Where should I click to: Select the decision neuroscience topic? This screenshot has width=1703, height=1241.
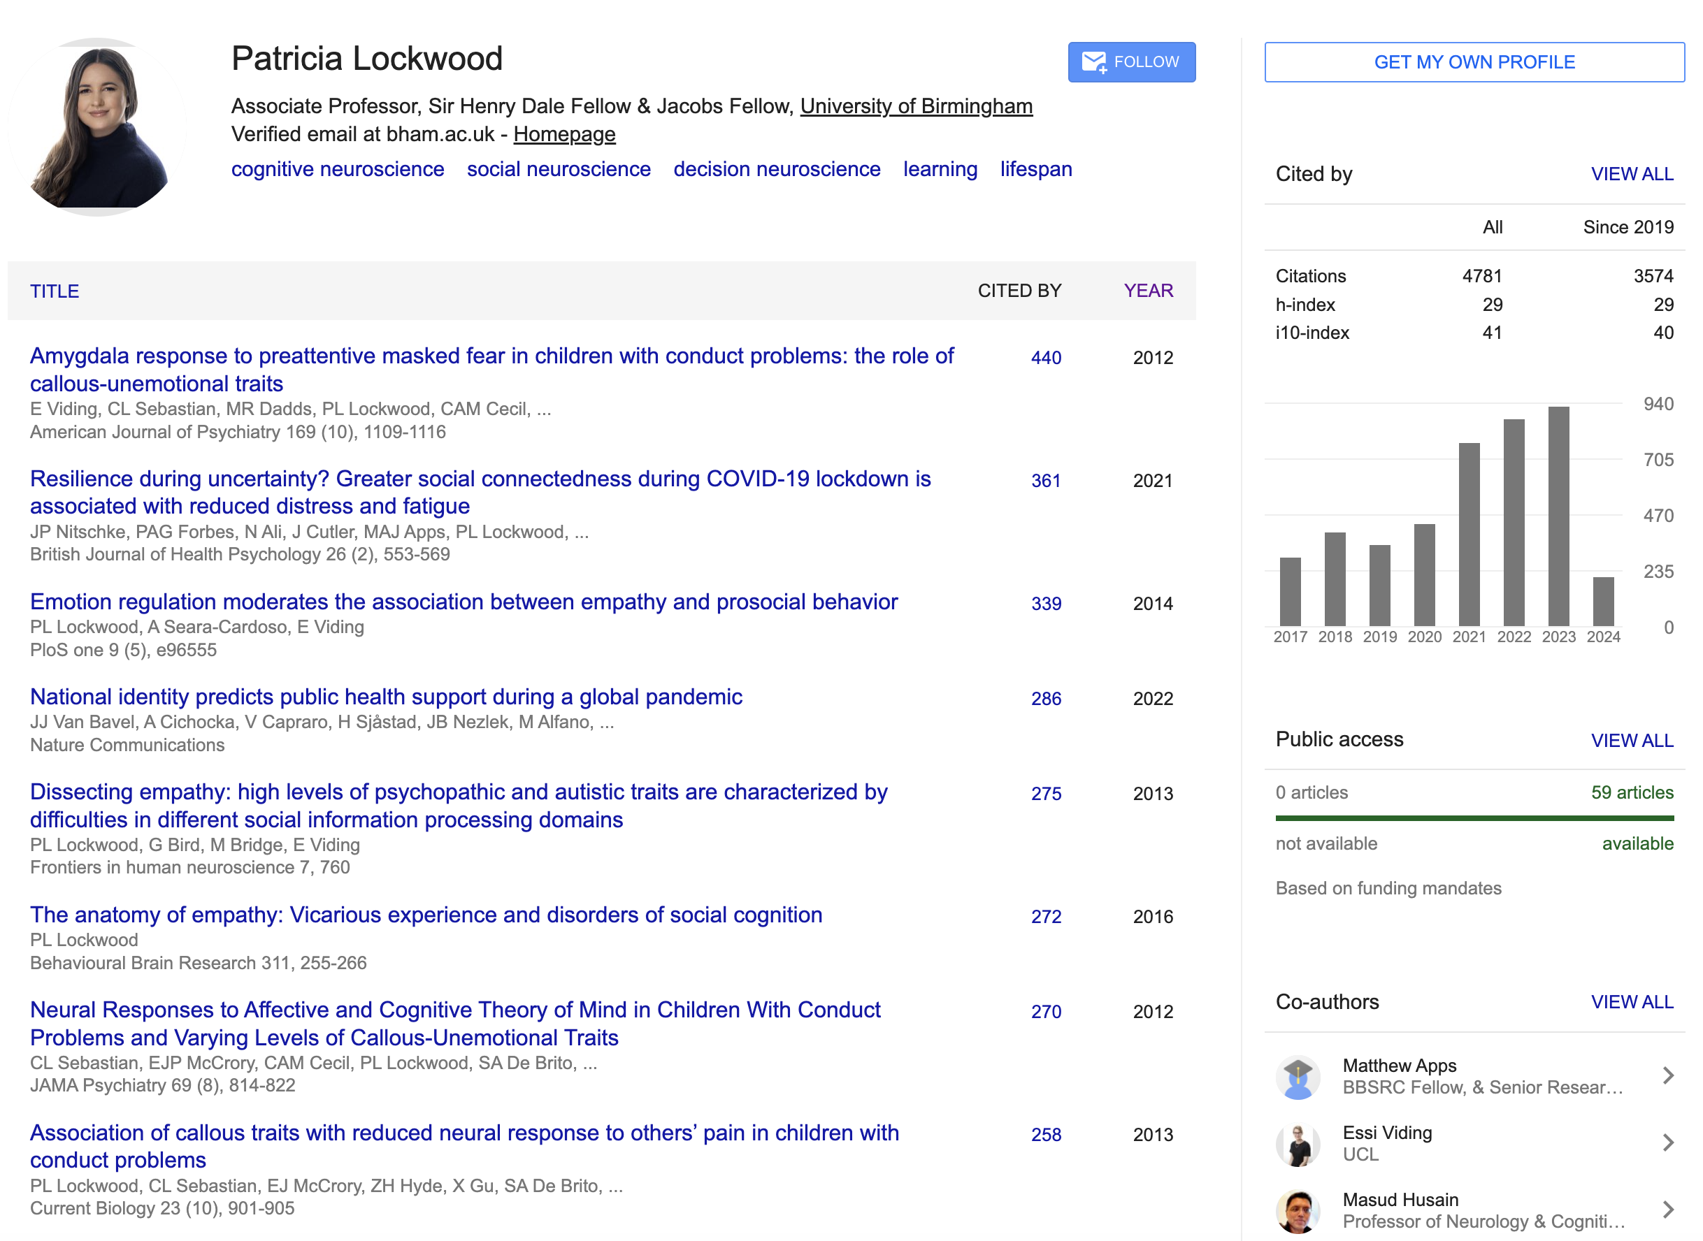point(776,169)
